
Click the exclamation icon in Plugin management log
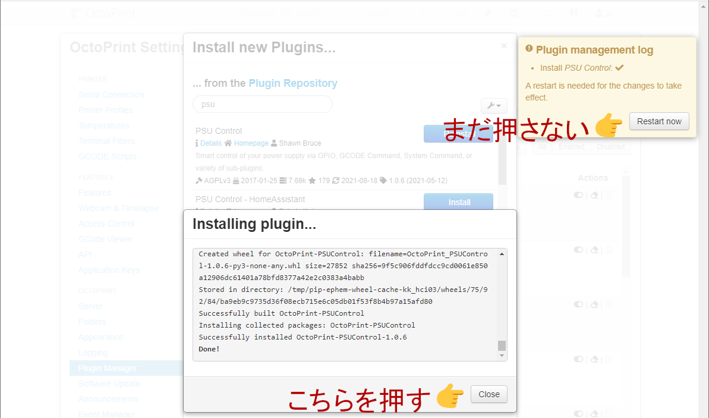(x=529, y=48)
